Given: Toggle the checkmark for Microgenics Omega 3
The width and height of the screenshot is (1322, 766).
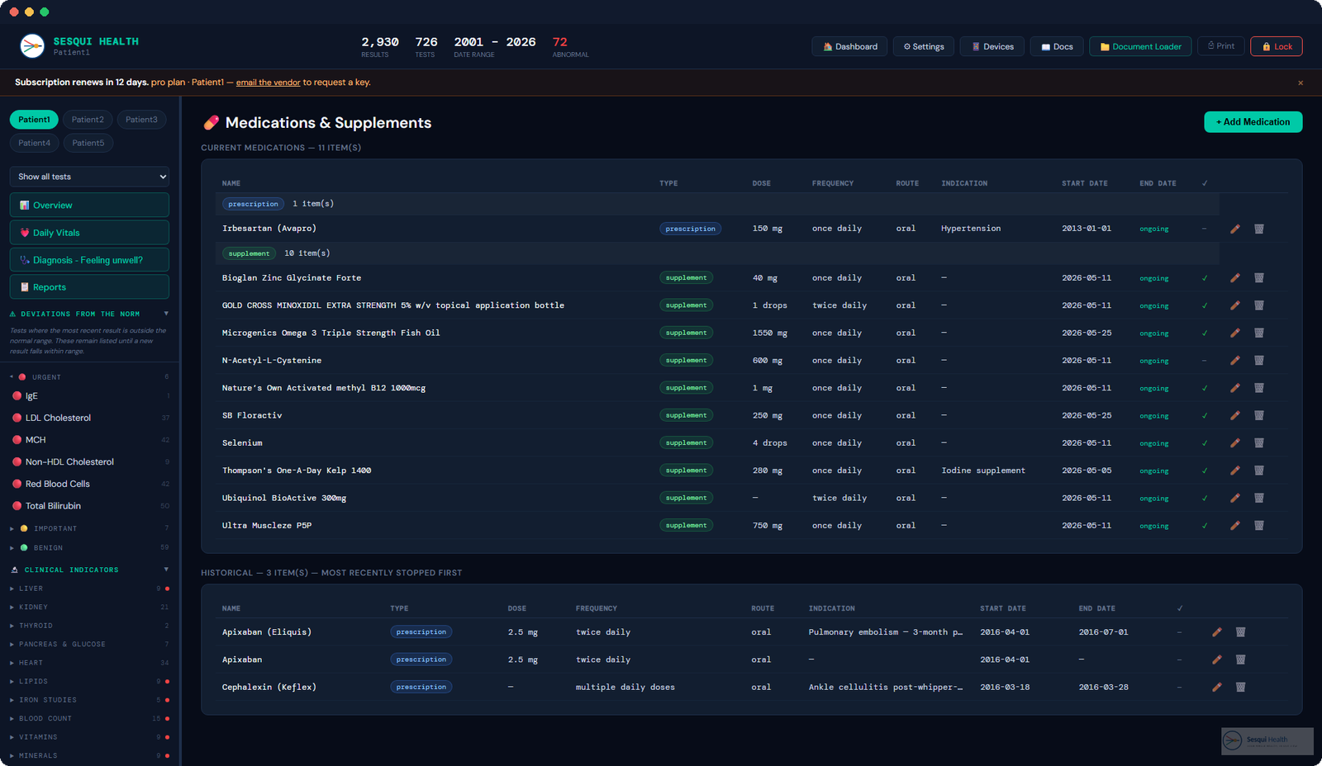Looking at the screenshot, I should point(1205,333).
